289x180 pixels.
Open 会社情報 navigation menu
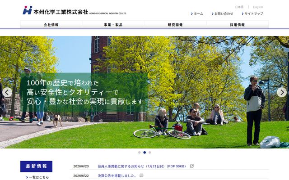51,25
